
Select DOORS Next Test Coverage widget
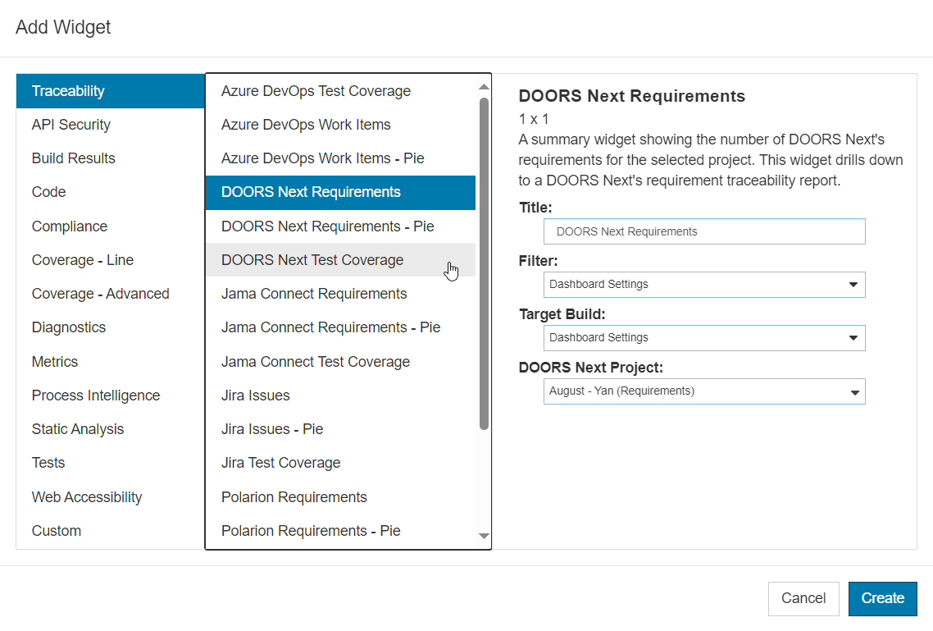(340, 260)
